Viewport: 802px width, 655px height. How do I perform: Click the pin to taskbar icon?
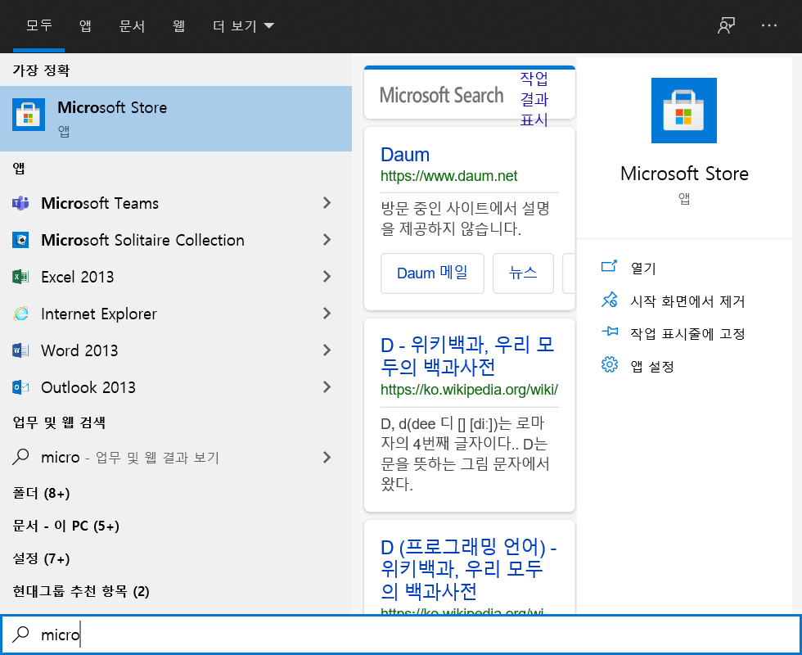(609, 332)
